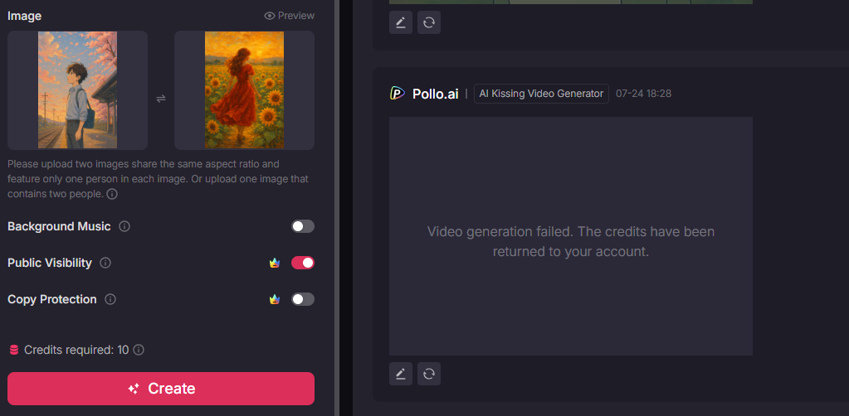Viewport: 849px width, 416px height.
Task: Click the edit pencil icon under failed video
Action: point(401,374)
